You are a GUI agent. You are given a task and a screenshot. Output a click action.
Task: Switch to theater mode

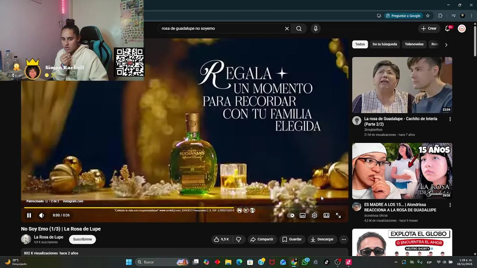click(x=326, y=215)
